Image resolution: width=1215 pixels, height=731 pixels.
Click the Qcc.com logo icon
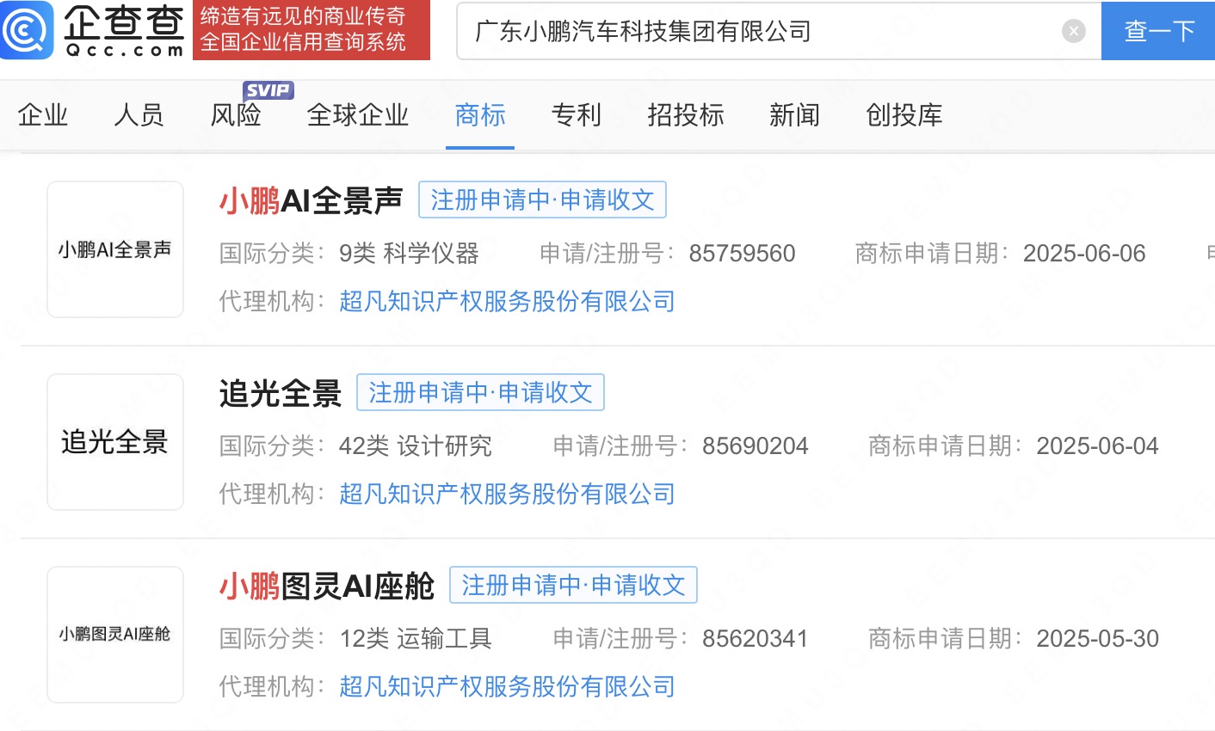coord(27,30)
